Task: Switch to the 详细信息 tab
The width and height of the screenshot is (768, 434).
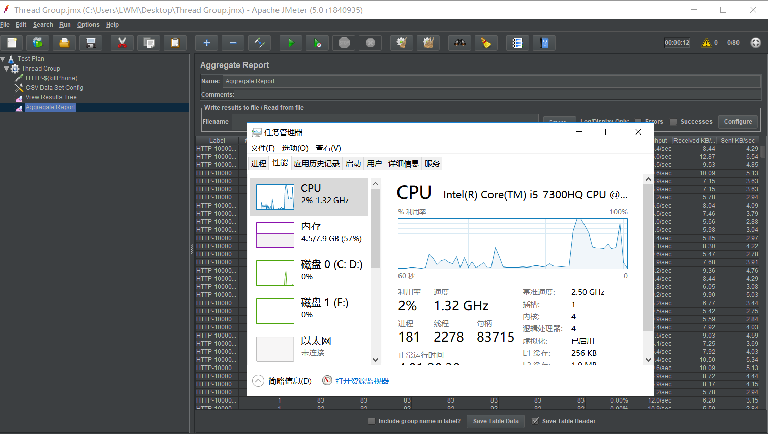Action: 404,163
